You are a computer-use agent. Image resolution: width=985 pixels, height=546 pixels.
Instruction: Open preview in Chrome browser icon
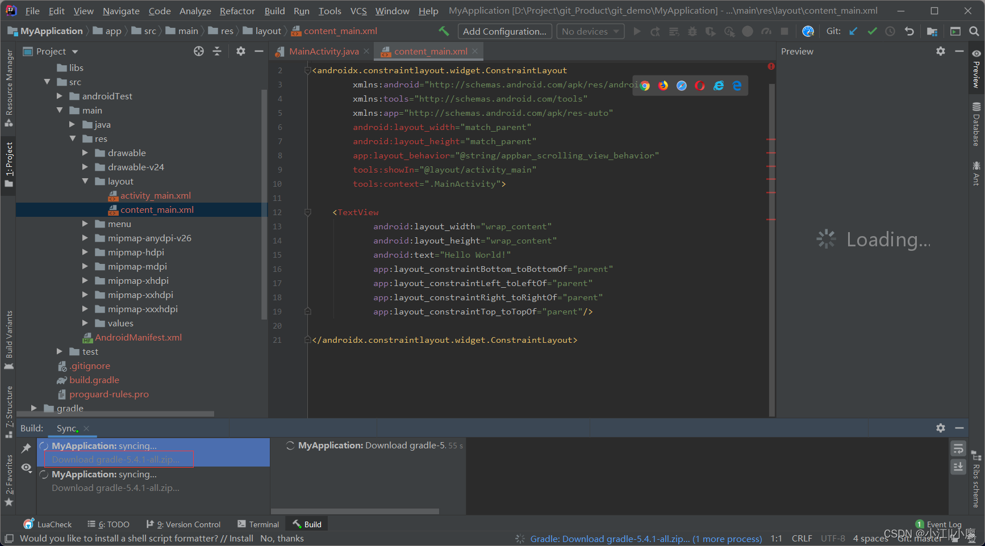point(645,86)
